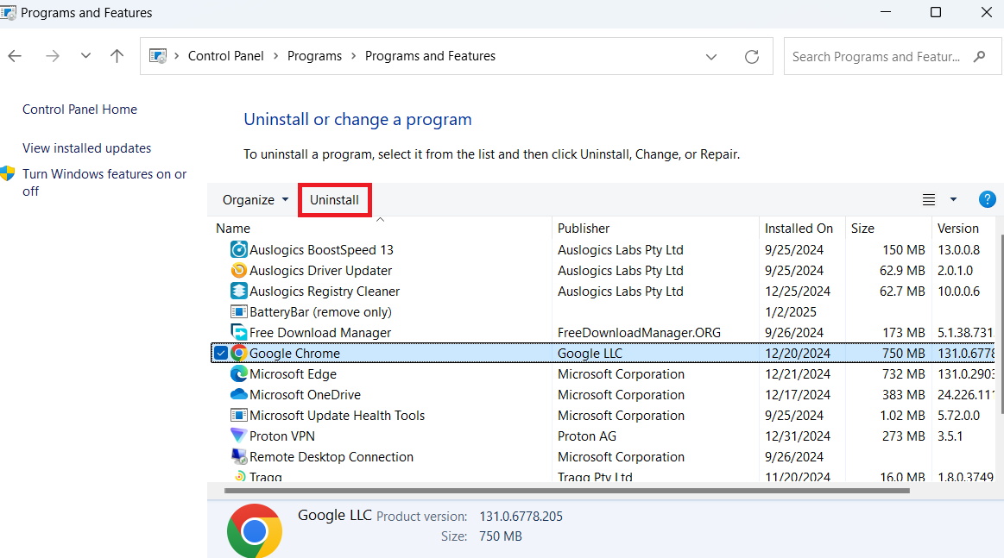Click the Programs and Features title bar icon
Screen dimensions: 1004x558
point(9,13)
